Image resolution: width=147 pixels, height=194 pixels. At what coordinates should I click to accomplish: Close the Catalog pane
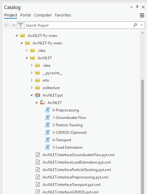143,7
